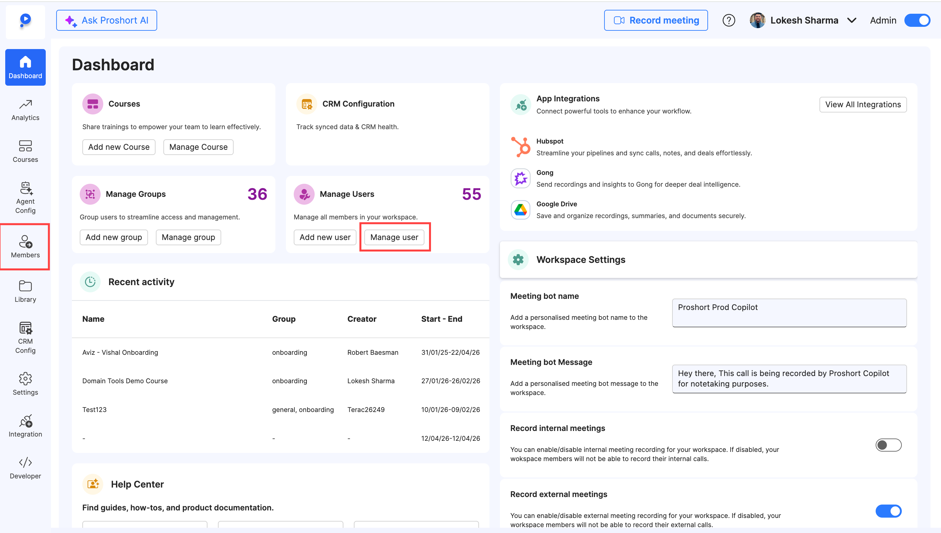This screenshot has height=533, width=941.
Task: Click the Courses card icon
Action: point(92,104)
